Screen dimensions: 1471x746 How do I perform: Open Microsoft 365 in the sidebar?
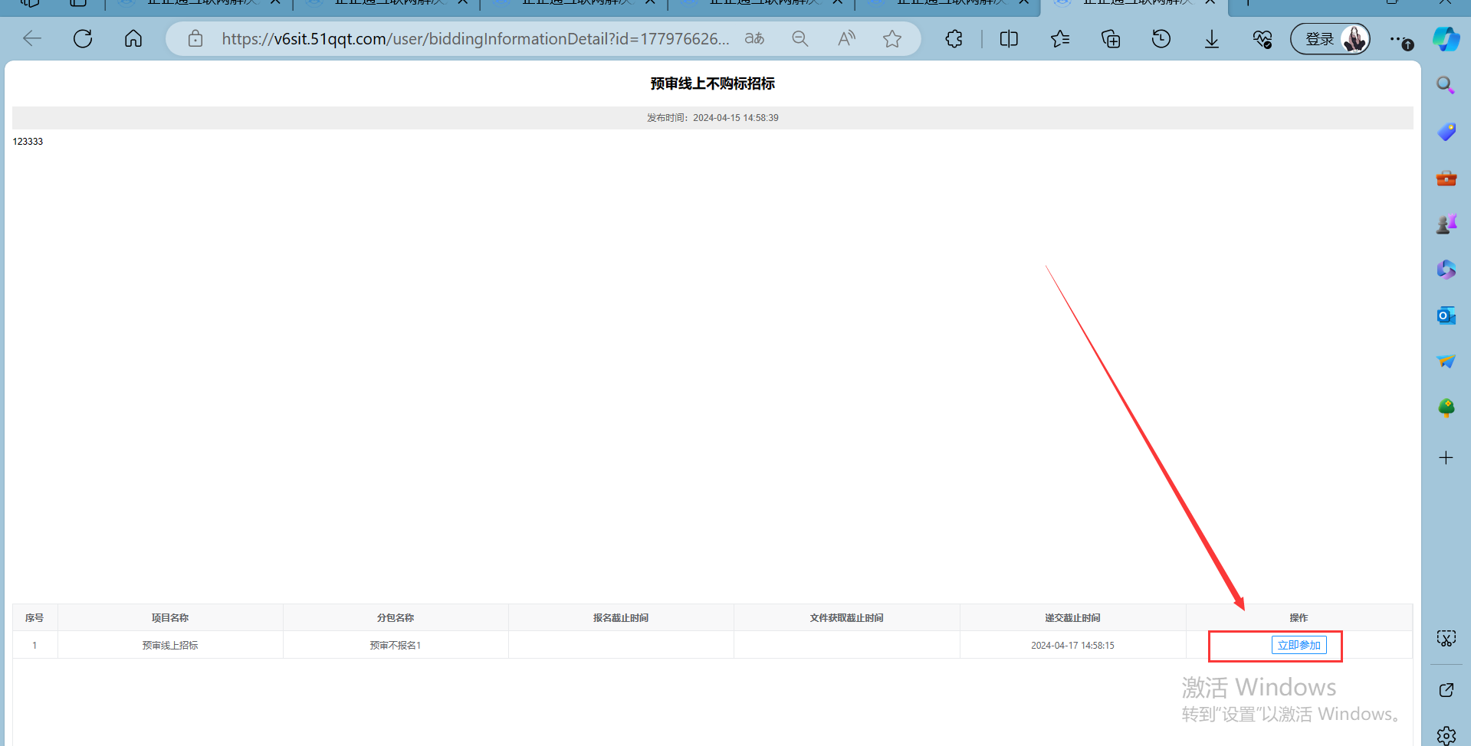point(1446,270)
